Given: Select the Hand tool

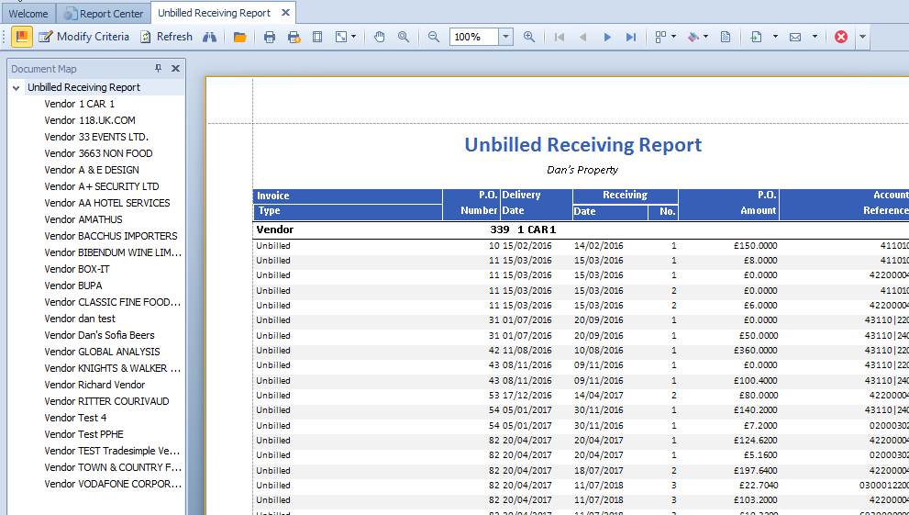Looking at the screenshot, I should pyautogui.click(x=380, y=37).
